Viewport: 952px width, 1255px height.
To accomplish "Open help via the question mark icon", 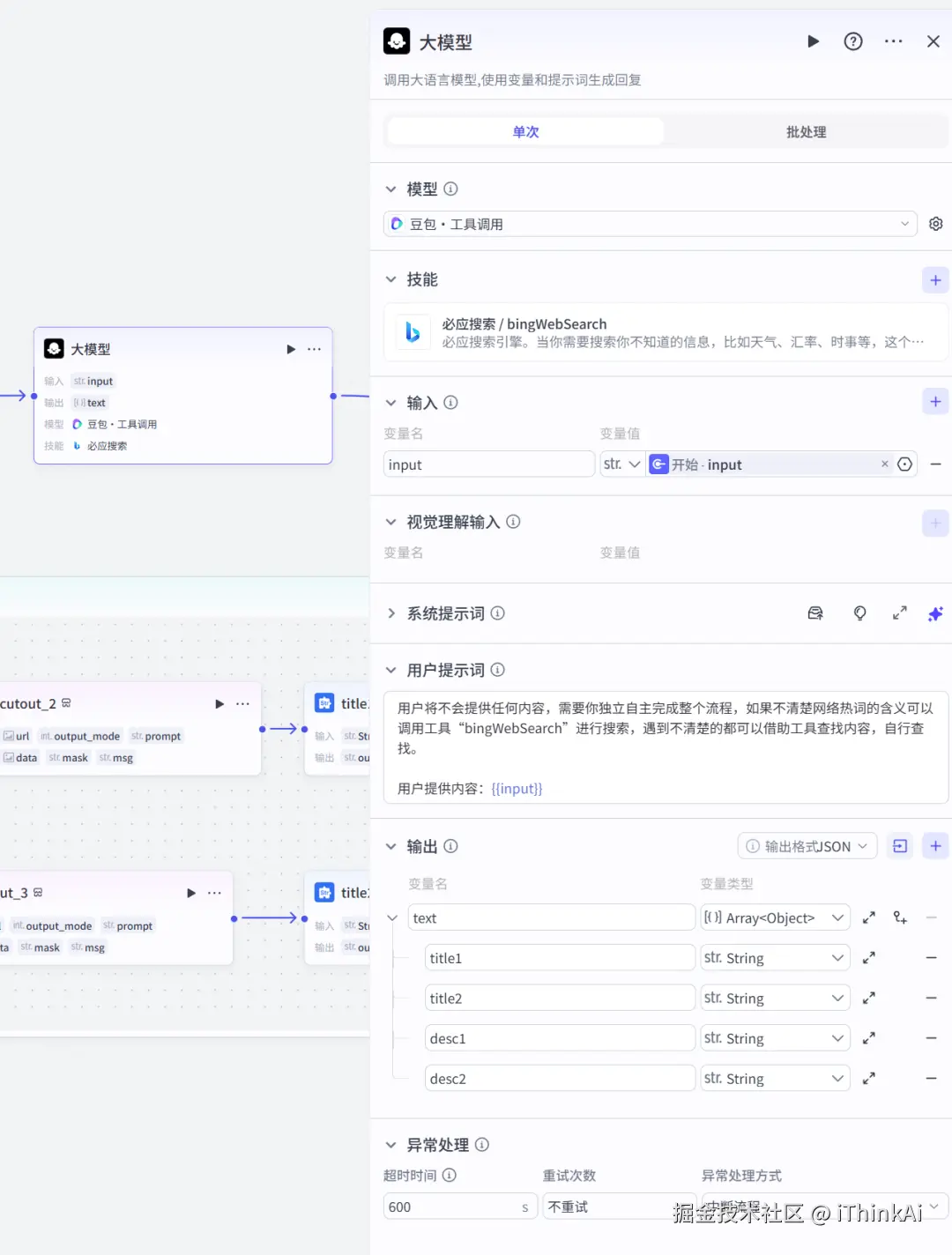I will [x=852, y=41].
